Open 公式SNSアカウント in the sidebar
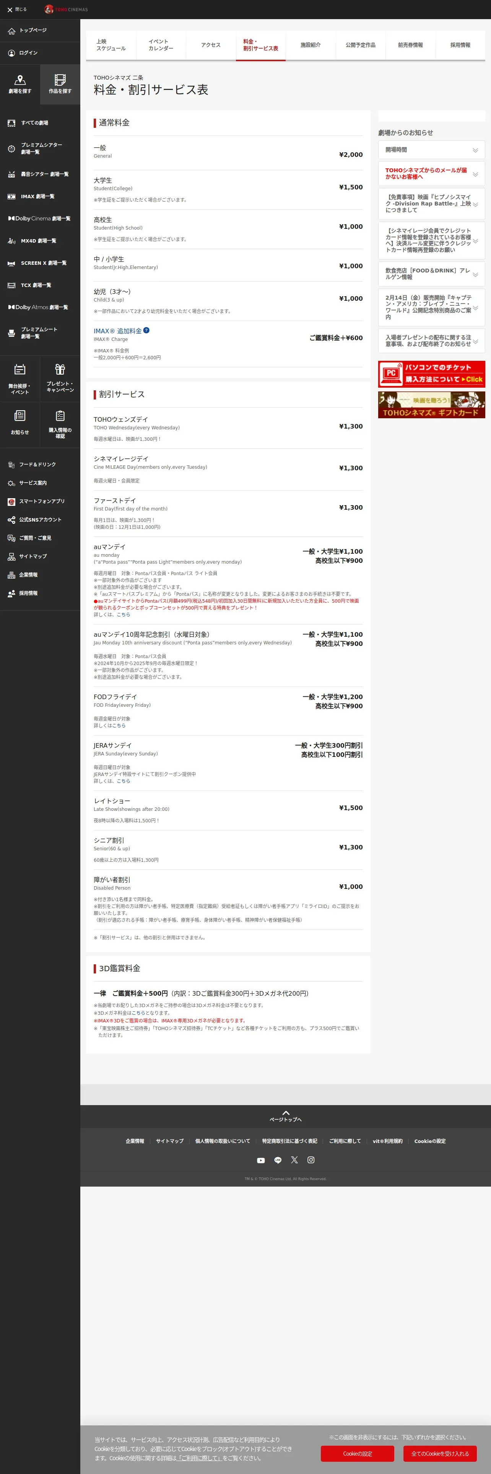This screenshot has height=1474, width=491. [x=40, y=520]
